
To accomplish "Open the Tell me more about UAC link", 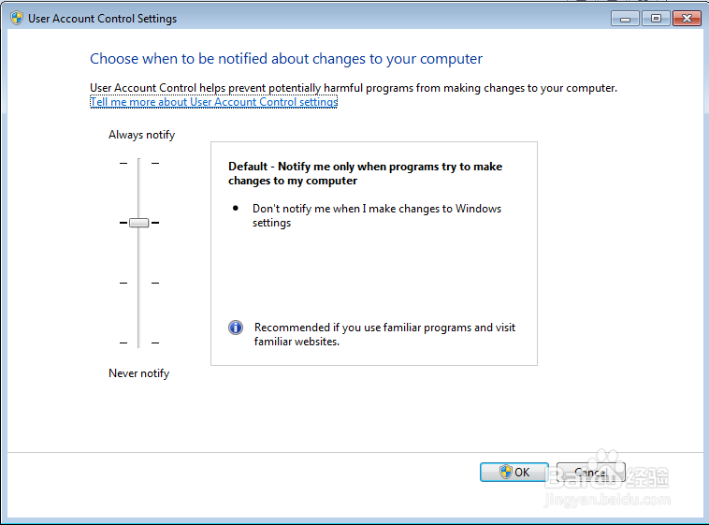I will click(x=214, y=102).
